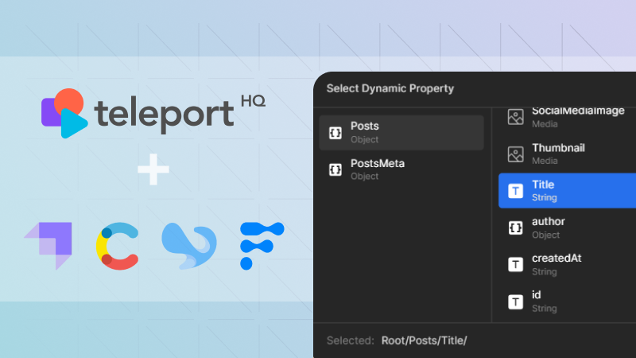Viewport: 636px width, 358px height.
Task: Click the purple Strapi logo
Action: (x=48, y=246)
